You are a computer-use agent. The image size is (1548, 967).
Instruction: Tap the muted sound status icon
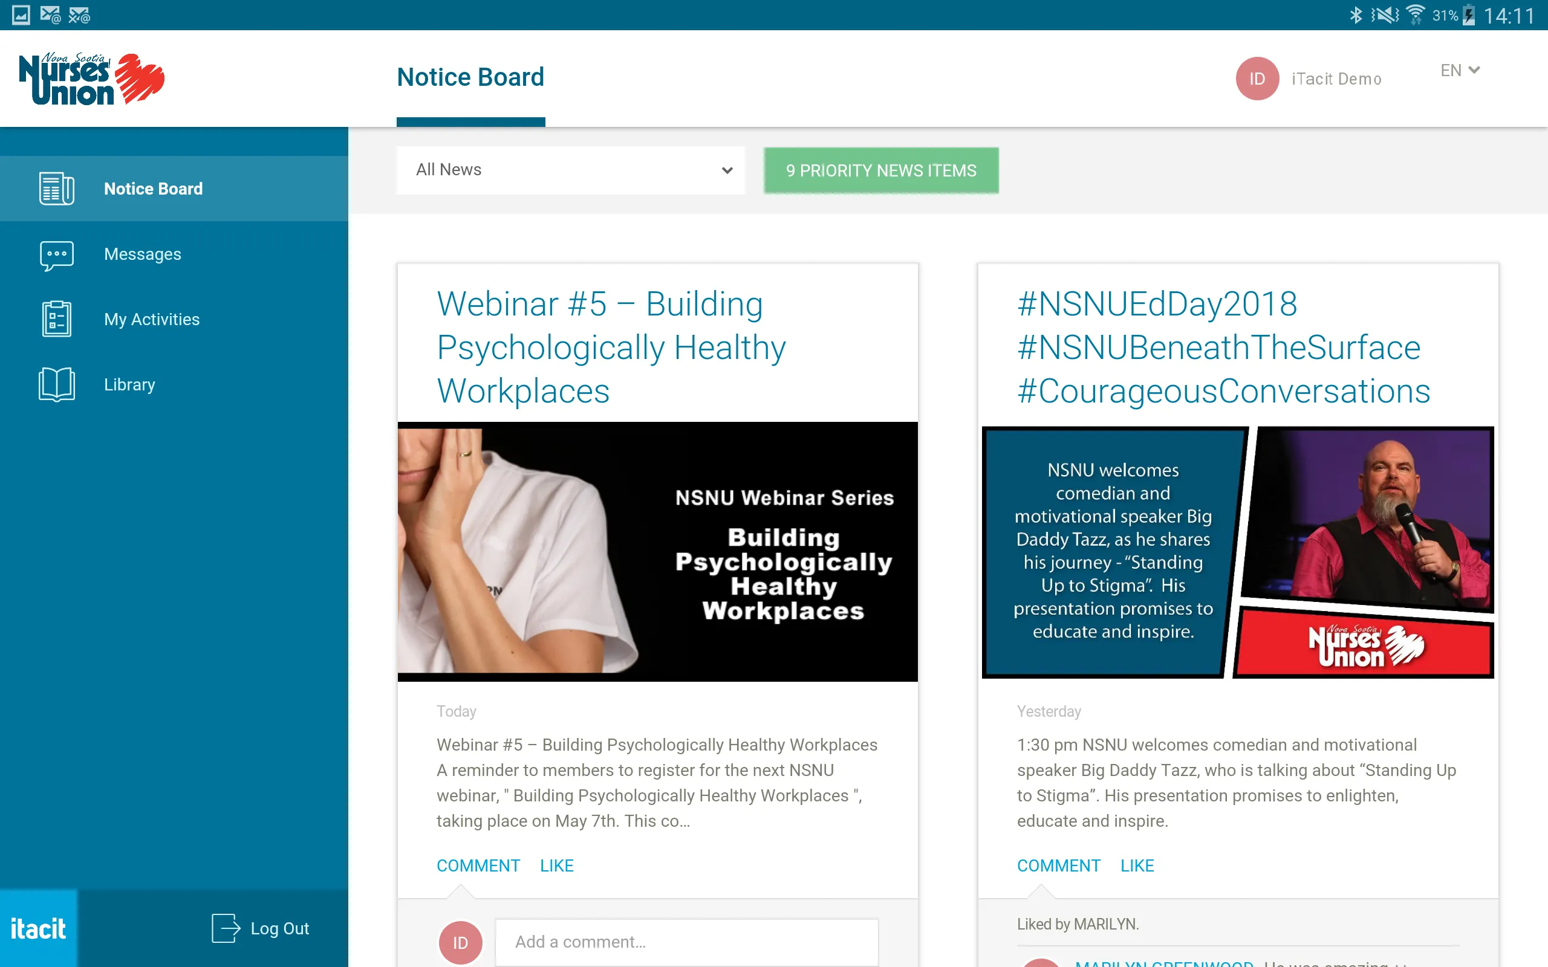click(x=1385, y=15)
